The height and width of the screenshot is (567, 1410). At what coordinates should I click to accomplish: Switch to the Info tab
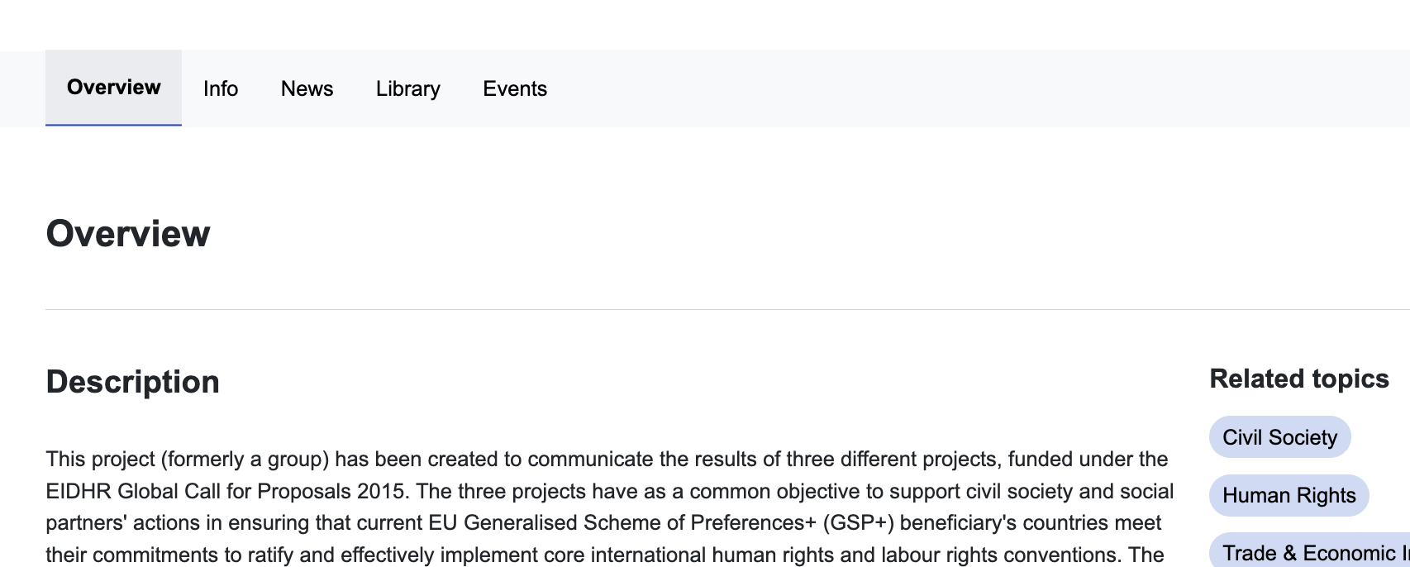click(221, 88)
